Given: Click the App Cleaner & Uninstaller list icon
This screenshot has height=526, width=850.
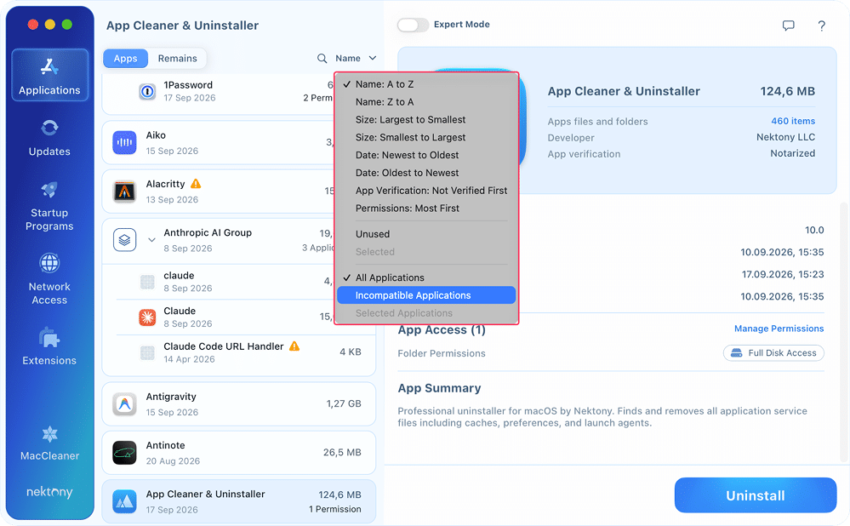Looking at the screenshot, I should 125,501.
